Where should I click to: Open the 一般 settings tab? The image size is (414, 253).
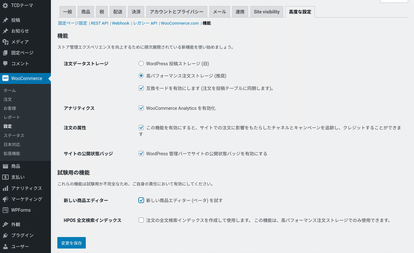tap(67, 12)
